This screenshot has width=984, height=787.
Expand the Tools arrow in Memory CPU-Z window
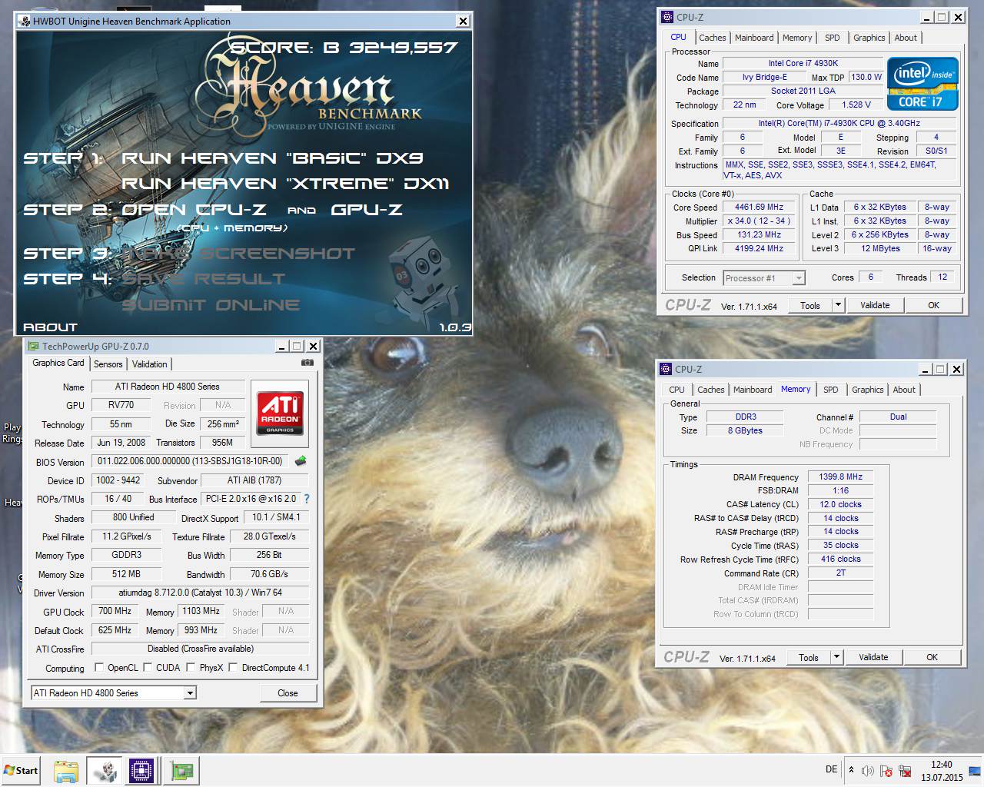tap(836, 657)
